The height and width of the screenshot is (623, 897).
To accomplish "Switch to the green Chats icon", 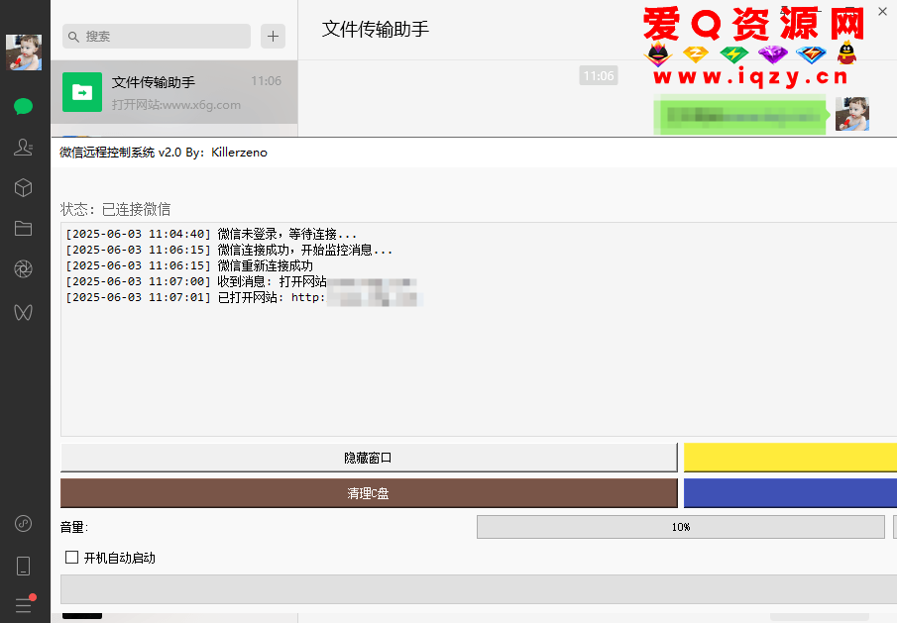I will (x=24, y=106).
